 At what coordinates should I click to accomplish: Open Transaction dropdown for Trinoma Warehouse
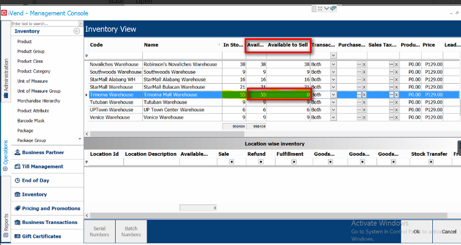(333, 95)
